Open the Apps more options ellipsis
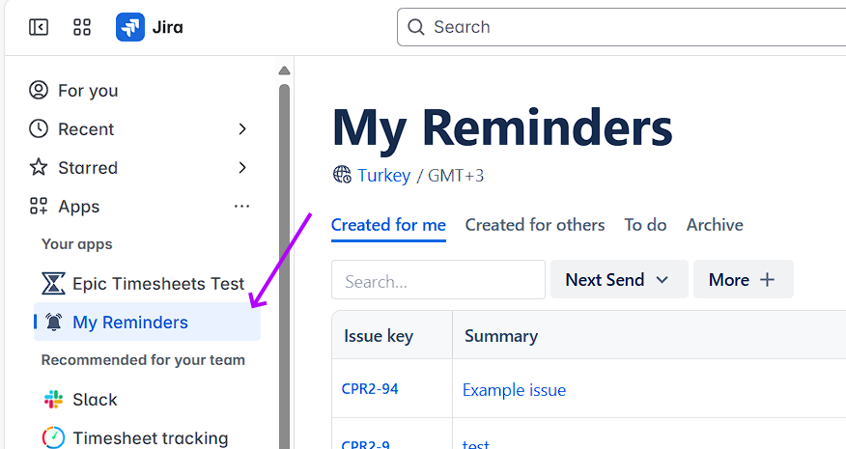Image resolution: width=846 pixels, height=449 pixels. [241, 207]
